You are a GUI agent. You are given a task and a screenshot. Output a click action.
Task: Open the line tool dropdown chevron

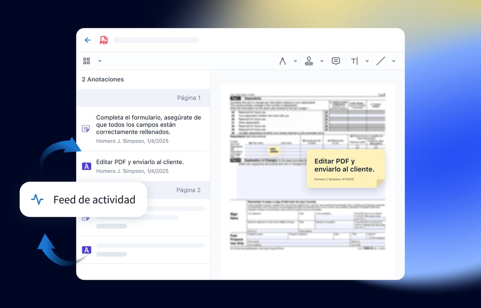tap(394, 61)
